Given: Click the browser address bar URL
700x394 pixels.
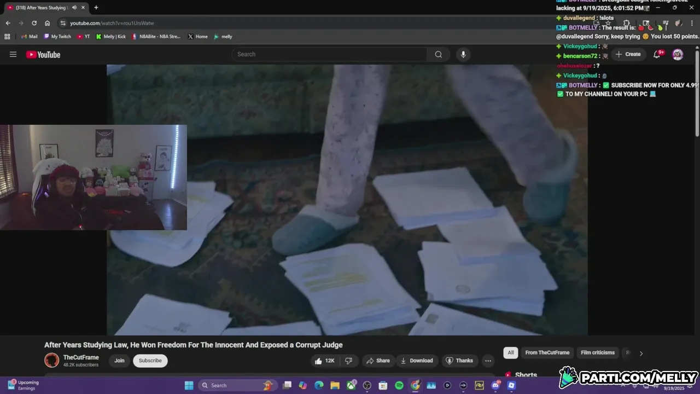Looking at the screenshot, I should click(x=112, y=23).
